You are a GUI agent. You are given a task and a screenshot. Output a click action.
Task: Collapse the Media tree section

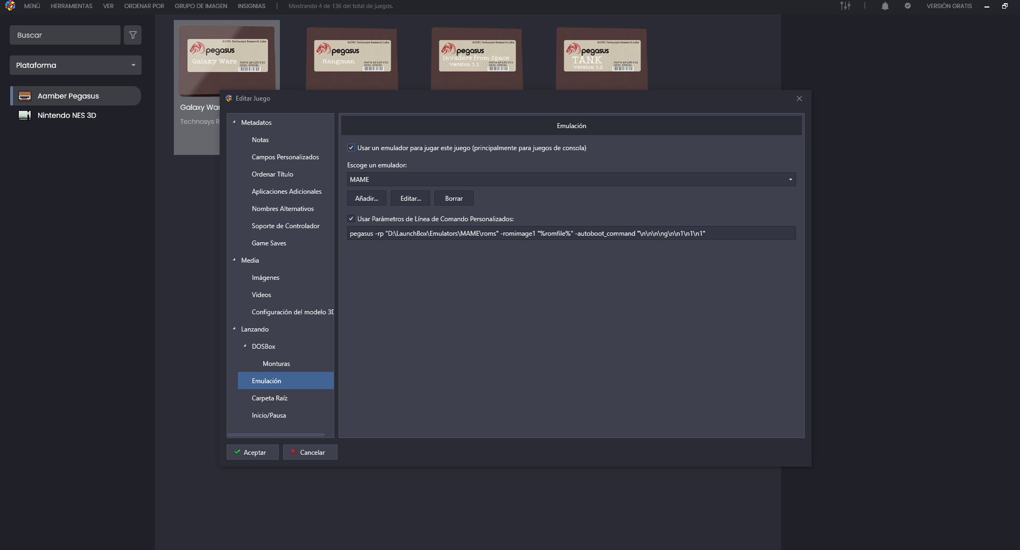click(x=234, y=260)
